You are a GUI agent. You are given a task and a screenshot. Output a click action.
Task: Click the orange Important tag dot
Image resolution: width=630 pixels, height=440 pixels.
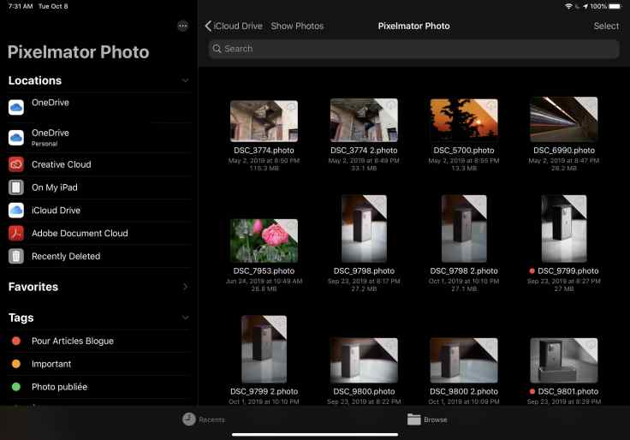click(x=16, y=364)
